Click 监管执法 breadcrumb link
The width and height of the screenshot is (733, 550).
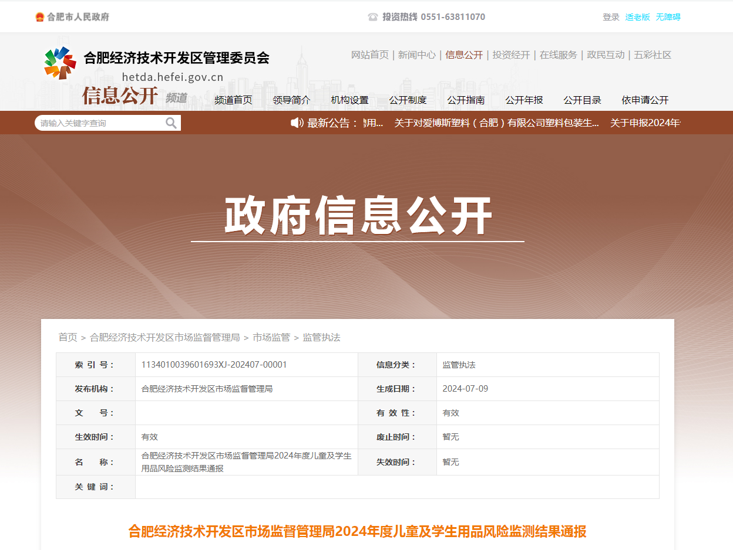pyautogui.click(x=321, y=337)
